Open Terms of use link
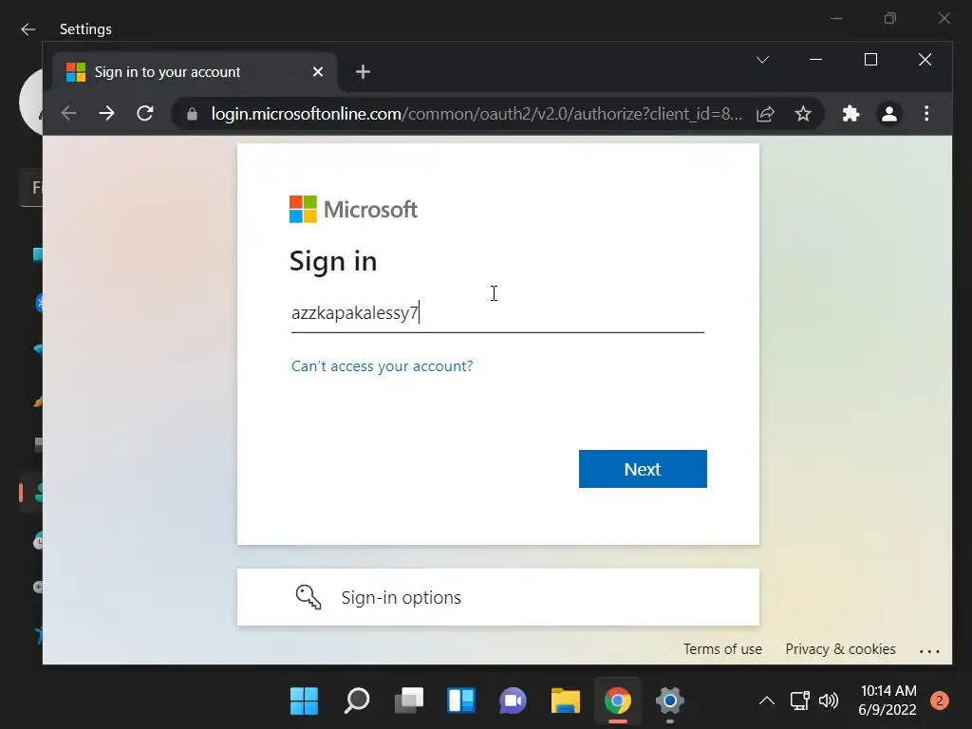This screenshot has height=729, width=972. (722, 649)
